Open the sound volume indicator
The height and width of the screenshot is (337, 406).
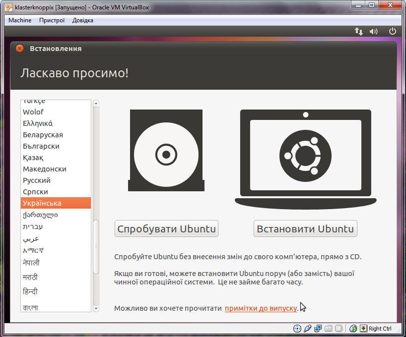(x=373, y=31)
